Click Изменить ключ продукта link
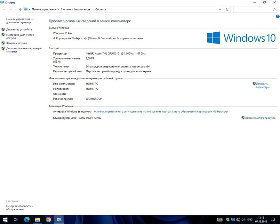Screen dimensions: 280x224 tap(260, 118)
